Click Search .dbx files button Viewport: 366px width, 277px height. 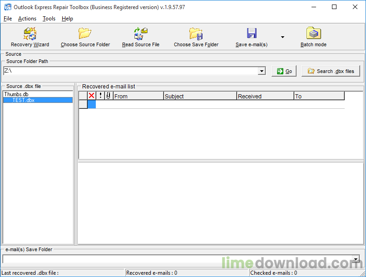331,71
